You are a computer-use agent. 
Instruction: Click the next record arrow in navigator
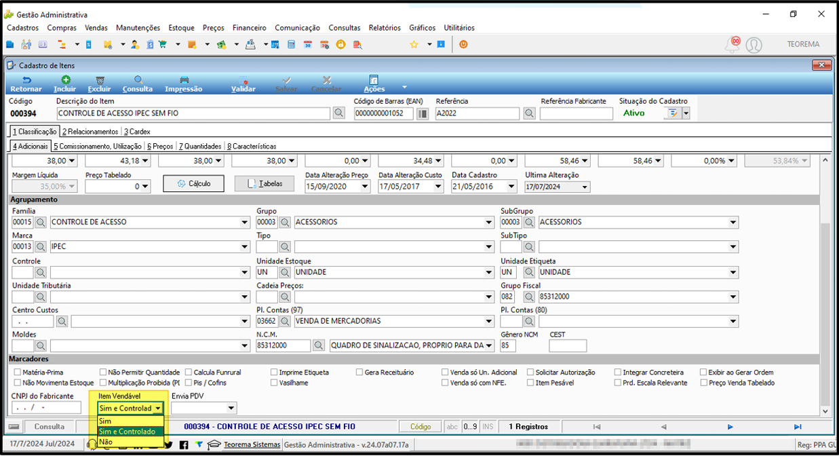(x=730, y=427)
